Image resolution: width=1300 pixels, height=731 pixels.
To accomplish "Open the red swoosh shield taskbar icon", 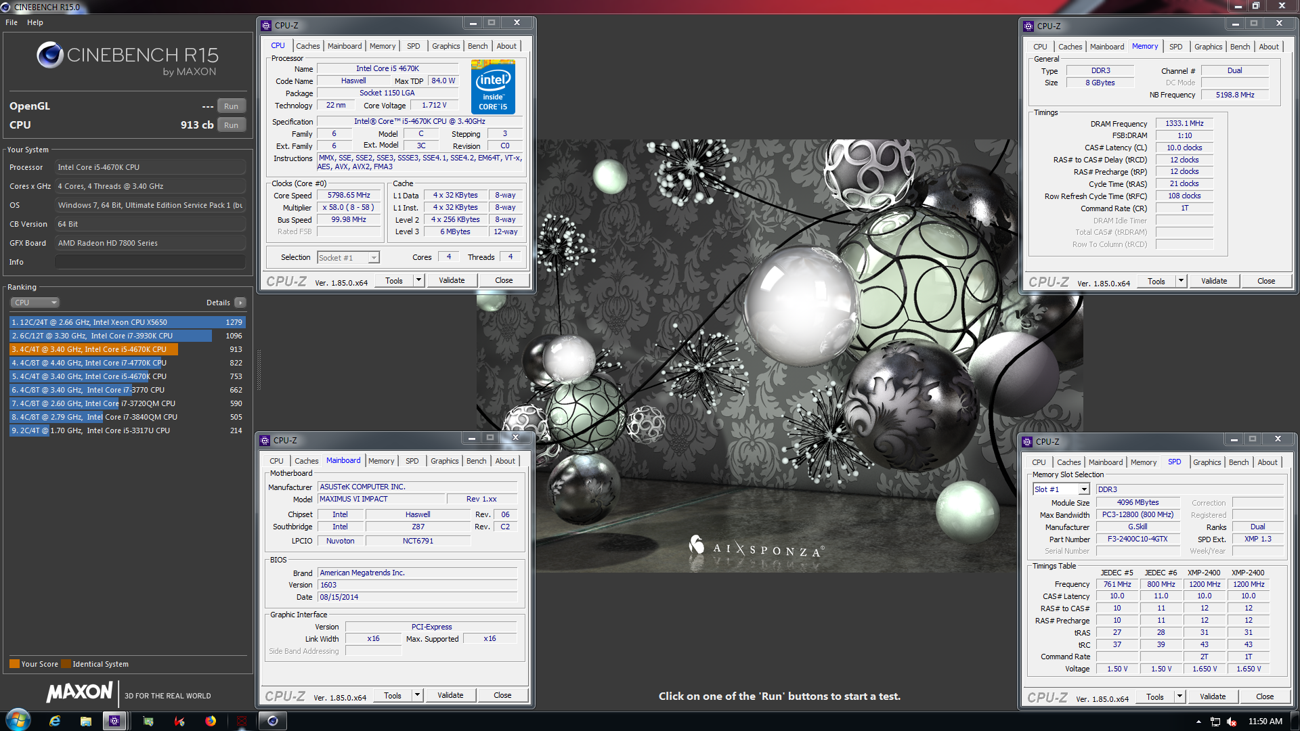I will click(x=179, y=721).
